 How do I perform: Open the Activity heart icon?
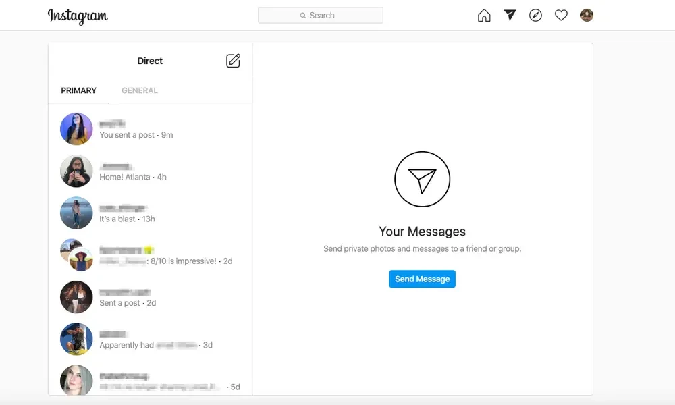(561, 15)
